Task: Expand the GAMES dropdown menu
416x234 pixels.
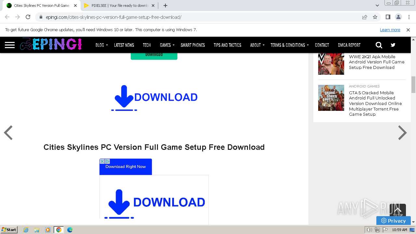Action: [167, 45]
